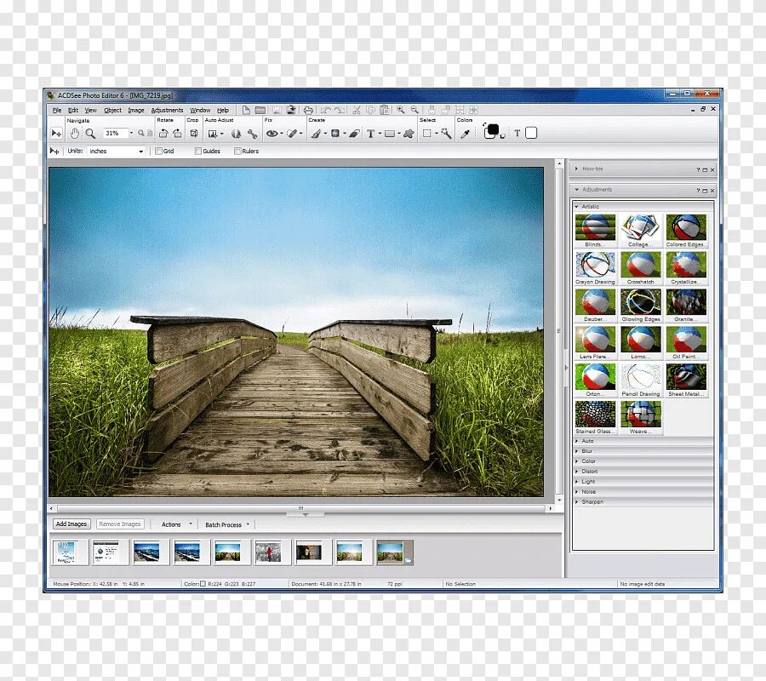This screenshot has height=681, width=766.
Task: Click the black foreground color swatch
Action: [493, 129]
